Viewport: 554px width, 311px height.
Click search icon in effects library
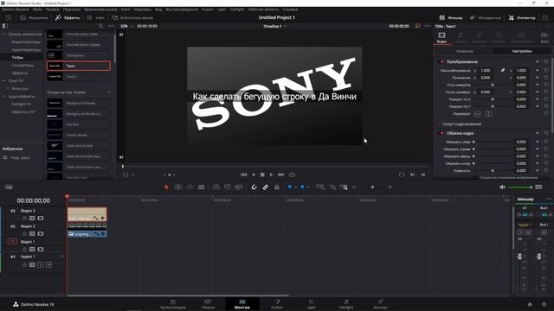pyautogui.click(x=100, y=26)
